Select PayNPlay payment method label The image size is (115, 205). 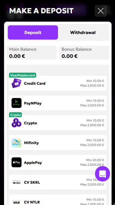point(33,103)
